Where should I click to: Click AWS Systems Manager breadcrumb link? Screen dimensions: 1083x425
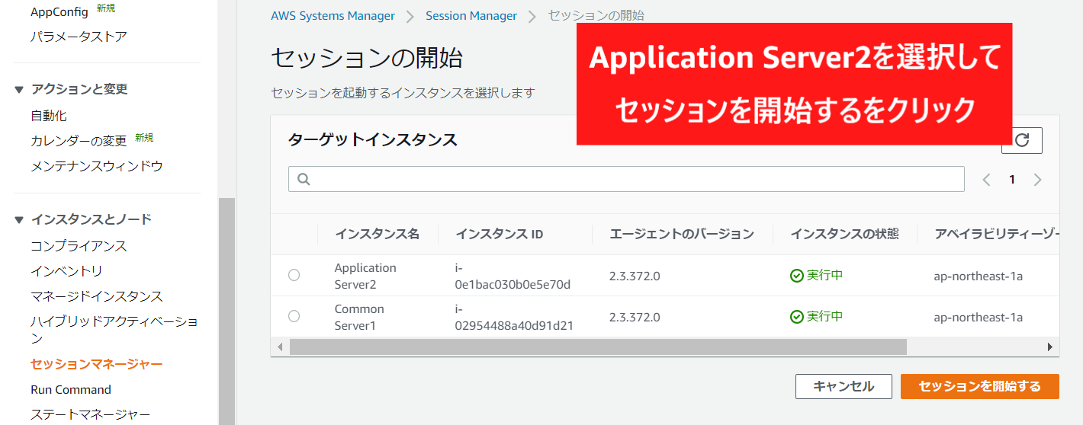pyautogui.click(x=333, y=15)
